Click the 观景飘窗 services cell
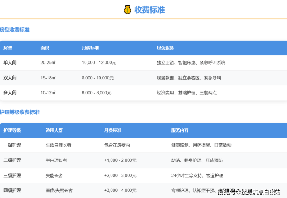287x198 pixels. 189,78
